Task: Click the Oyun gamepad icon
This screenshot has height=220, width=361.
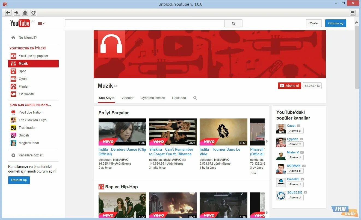Action: coord(13,79)
